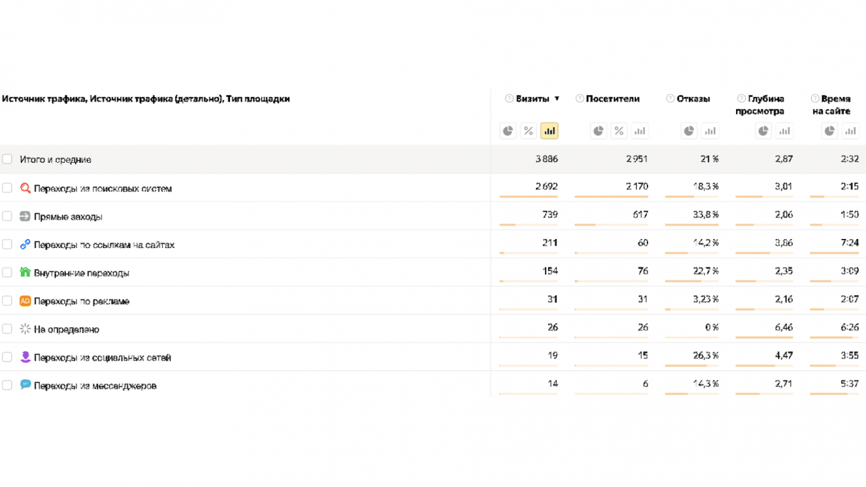Expand Переходы из поисковых систем row
The width and height of the screenshot is (866, 487).
pos(103,189)
